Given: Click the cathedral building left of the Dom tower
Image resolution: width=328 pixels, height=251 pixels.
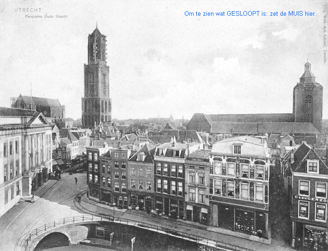Looking at the screenshot, I should 39,106.
